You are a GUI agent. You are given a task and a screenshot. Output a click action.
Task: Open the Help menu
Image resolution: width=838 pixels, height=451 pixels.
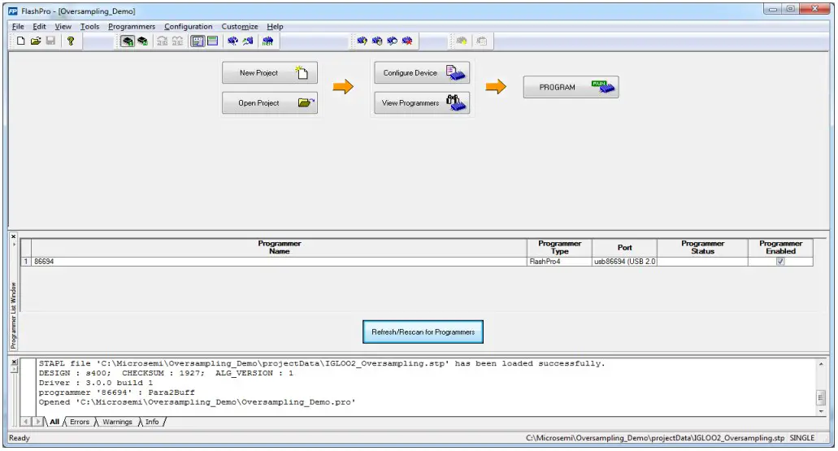(275, 26)
